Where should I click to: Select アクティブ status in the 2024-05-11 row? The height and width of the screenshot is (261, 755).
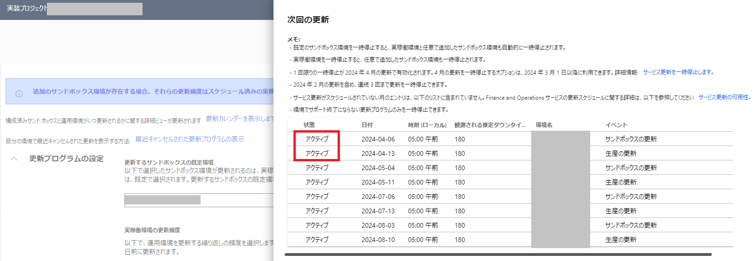[317, 182]
